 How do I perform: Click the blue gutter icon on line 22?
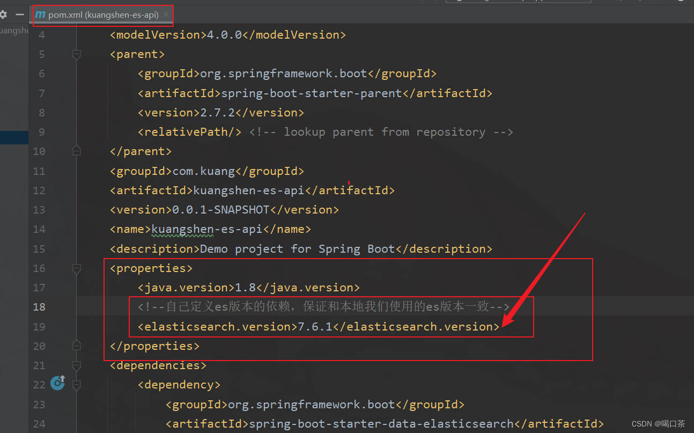[58, 383]
